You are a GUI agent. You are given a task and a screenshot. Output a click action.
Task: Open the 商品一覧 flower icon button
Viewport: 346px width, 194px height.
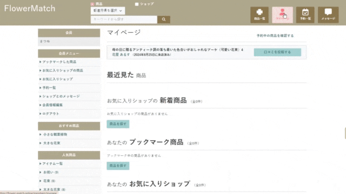point(259,15)
